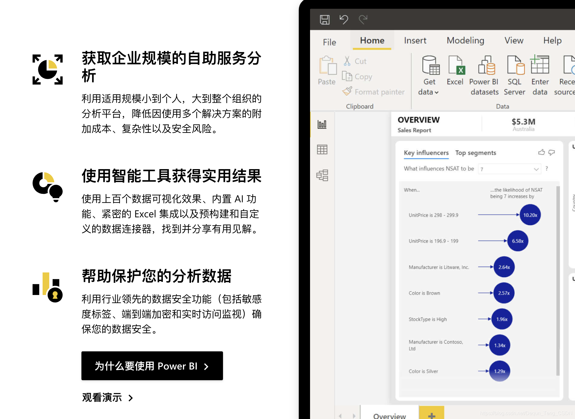Select the 10.20x influencer bubble

(x=530, y=215)
